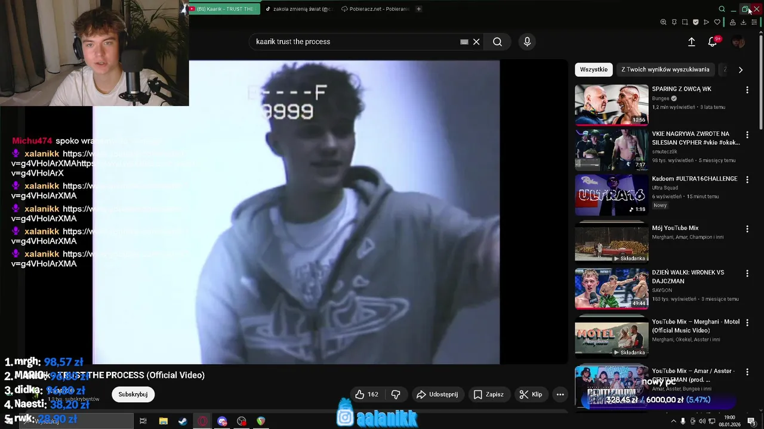Image resolution: width=764 pixels, height=429 pixels.
Task: Switch to the Pobieracz.net browser tab
Action: pyautogui.click(x=375, y=9)
